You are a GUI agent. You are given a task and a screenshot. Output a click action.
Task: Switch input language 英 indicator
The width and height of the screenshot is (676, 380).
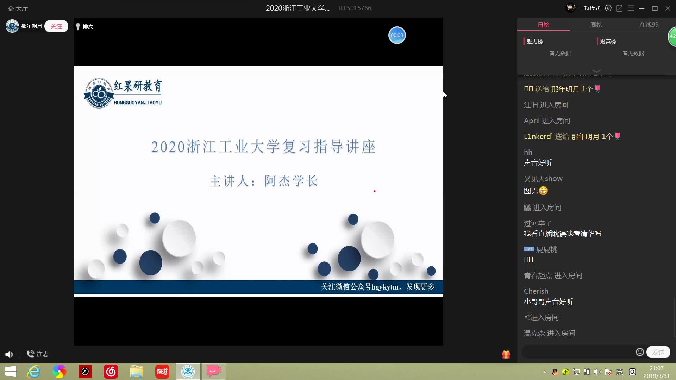click(620, 372)
